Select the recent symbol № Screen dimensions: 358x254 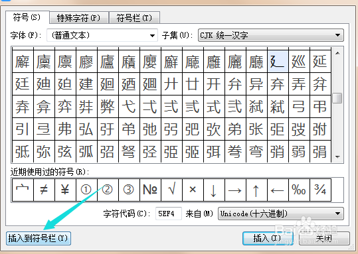(150, 190)
